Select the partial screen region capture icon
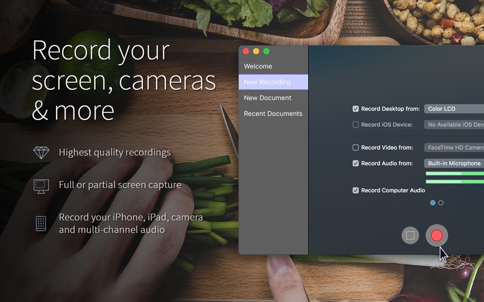 410,235
